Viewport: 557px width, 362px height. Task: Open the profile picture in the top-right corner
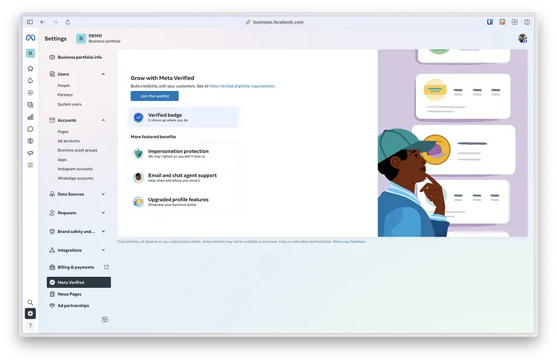523,39
